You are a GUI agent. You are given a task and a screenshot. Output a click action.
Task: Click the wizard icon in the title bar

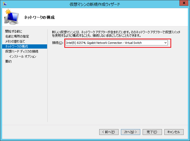pyautogui.click(x=4, y=4)
